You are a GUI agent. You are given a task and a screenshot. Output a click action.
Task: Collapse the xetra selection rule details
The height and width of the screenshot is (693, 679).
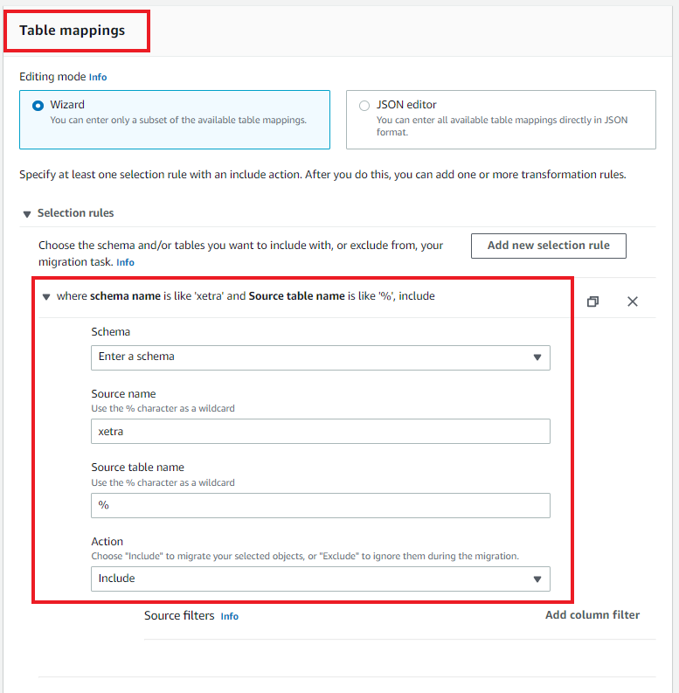click(46, 296)
